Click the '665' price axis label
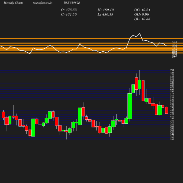 172,81
